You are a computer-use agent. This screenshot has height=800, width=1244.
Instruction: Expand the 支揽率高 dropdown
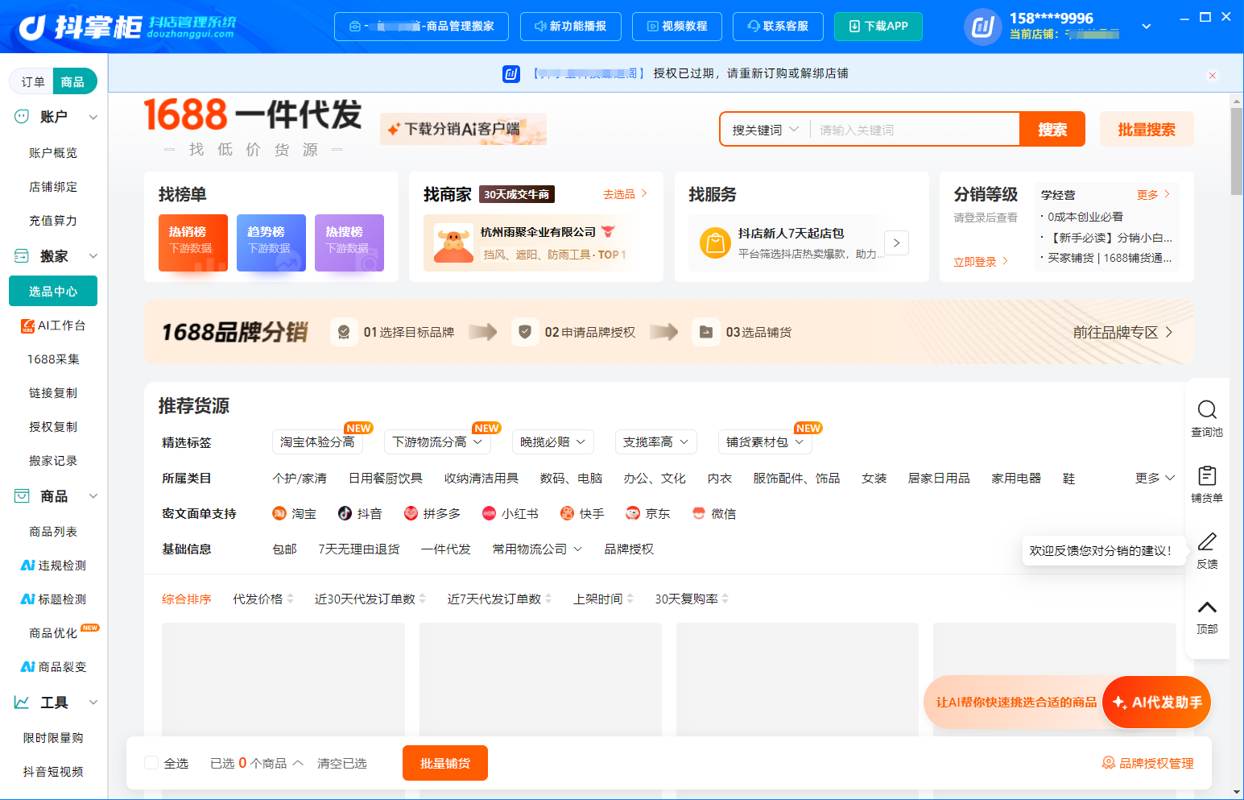[656, 441]
